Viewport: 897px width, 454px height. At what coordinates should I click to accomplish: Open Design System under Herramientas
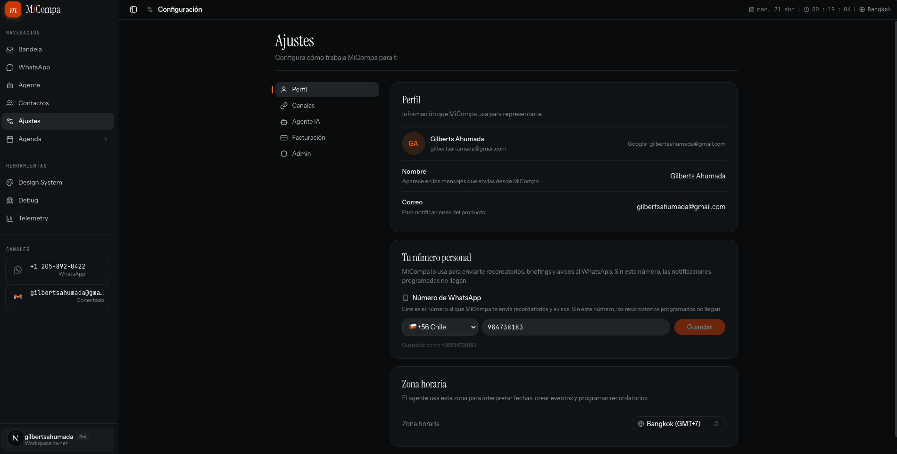(x=58, y=183)
